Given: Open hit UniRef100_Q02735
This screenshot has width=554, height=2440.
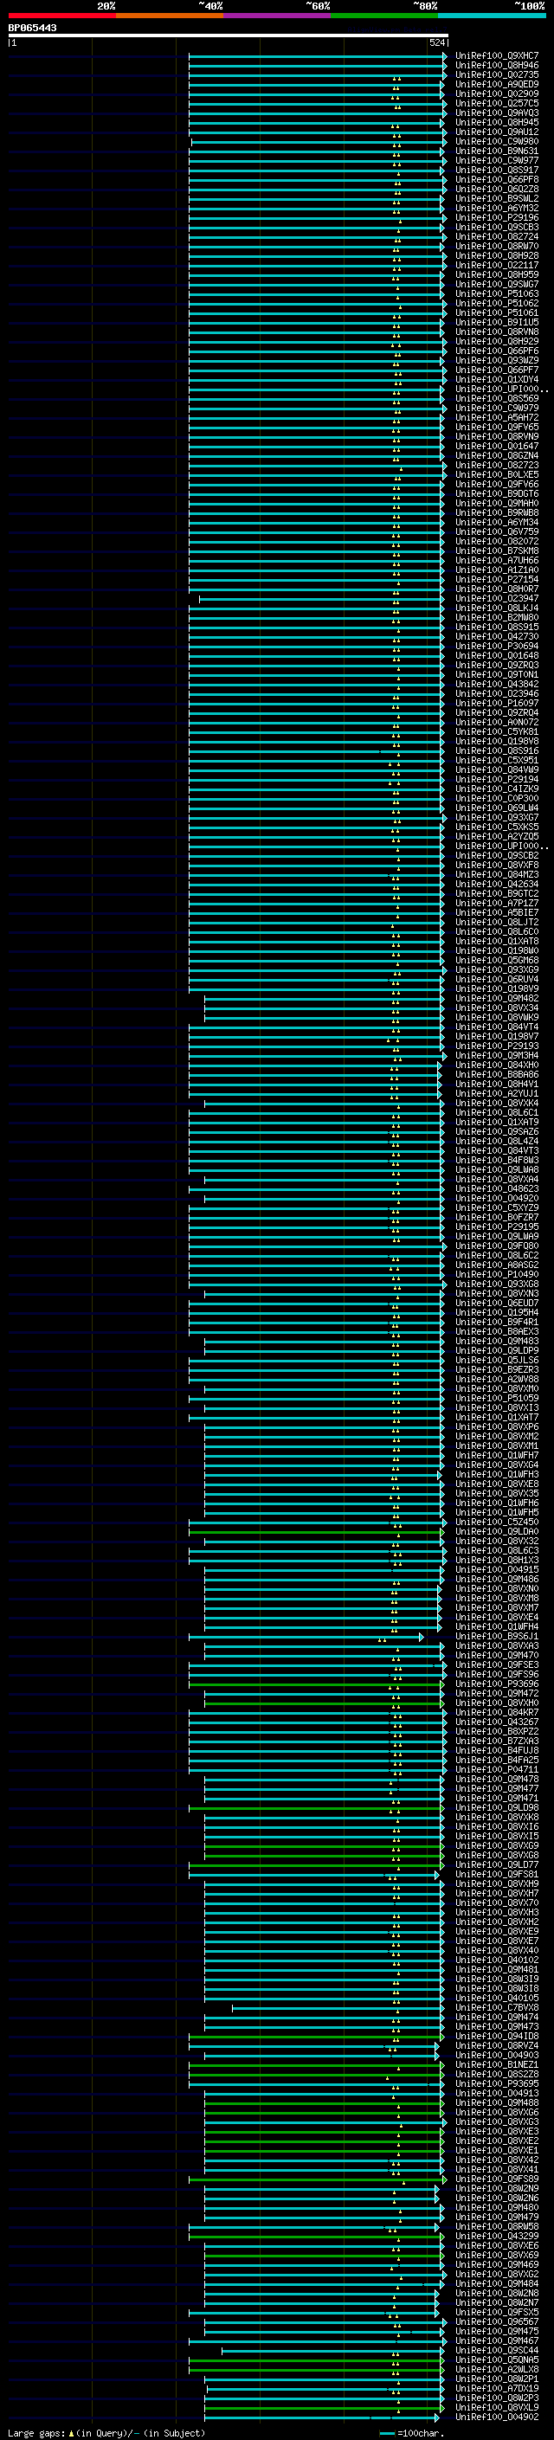Looking at the screenshot, I should [x=497, y=74].
